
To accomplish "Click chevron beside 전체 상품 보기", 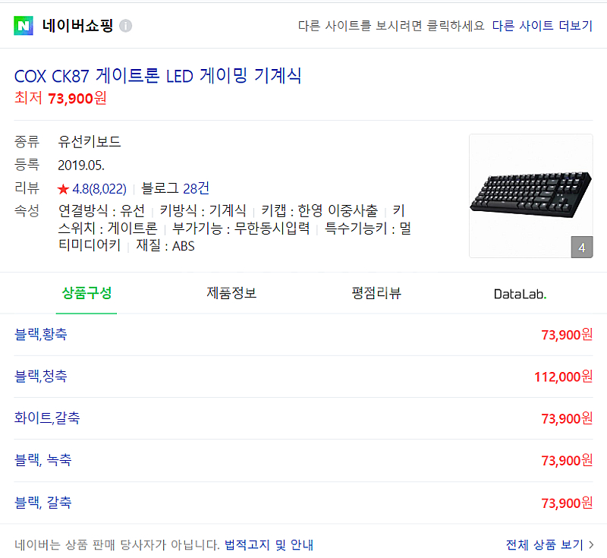I will 591,545.
